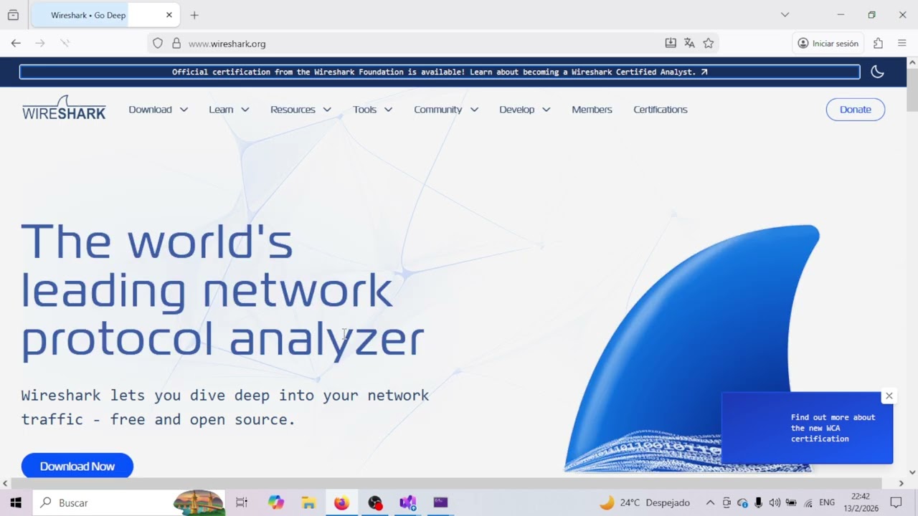Click the vertical scrollbar thumb
The width and height of the screenshot is (918, 516).
[912, 90]
